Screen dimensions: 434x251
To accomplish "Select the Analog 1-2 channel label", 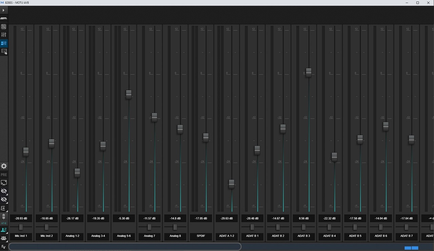I will tap(73, 236).
